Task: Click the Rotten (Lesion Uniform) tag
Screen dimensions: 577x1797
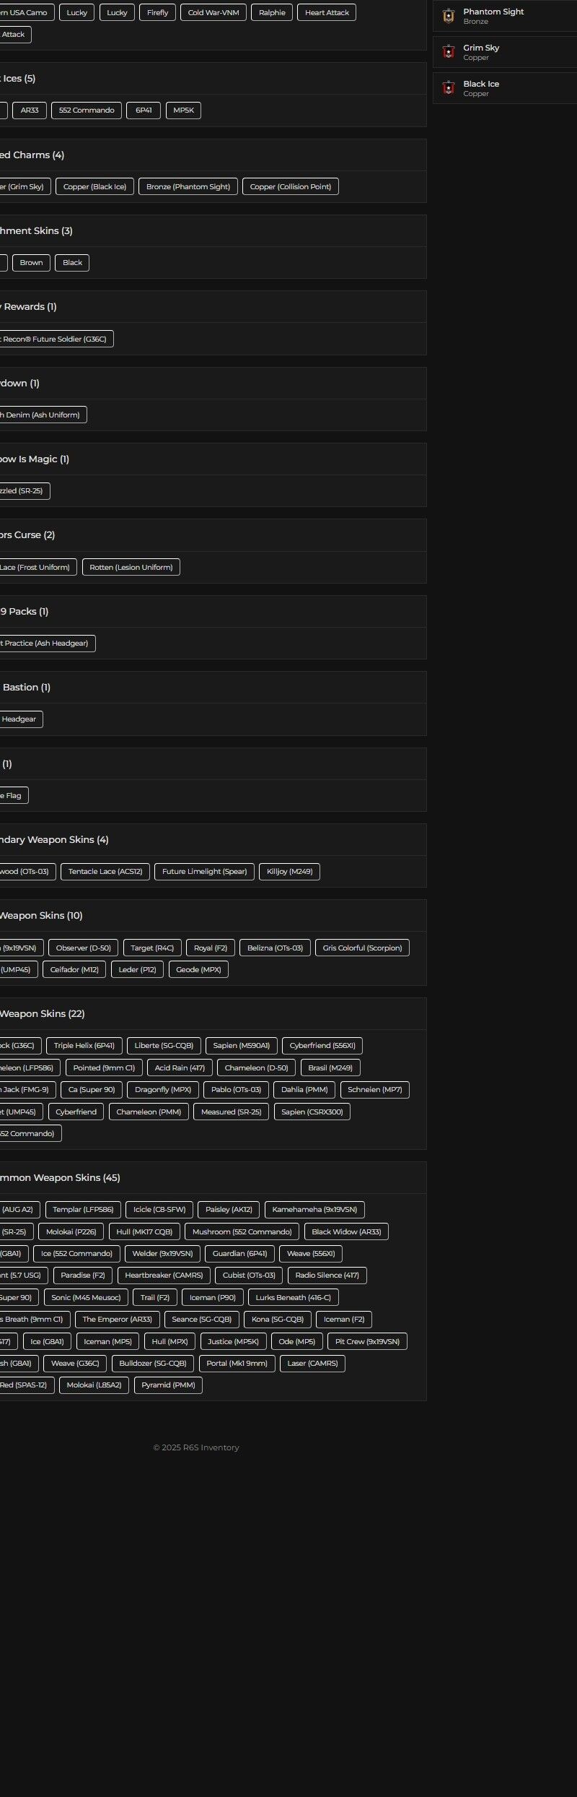Action: point(131,568)
